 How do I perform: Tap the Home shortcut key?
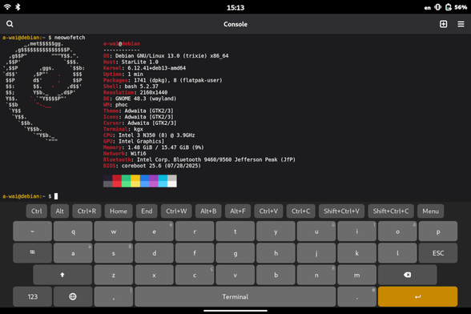point(119,211)
